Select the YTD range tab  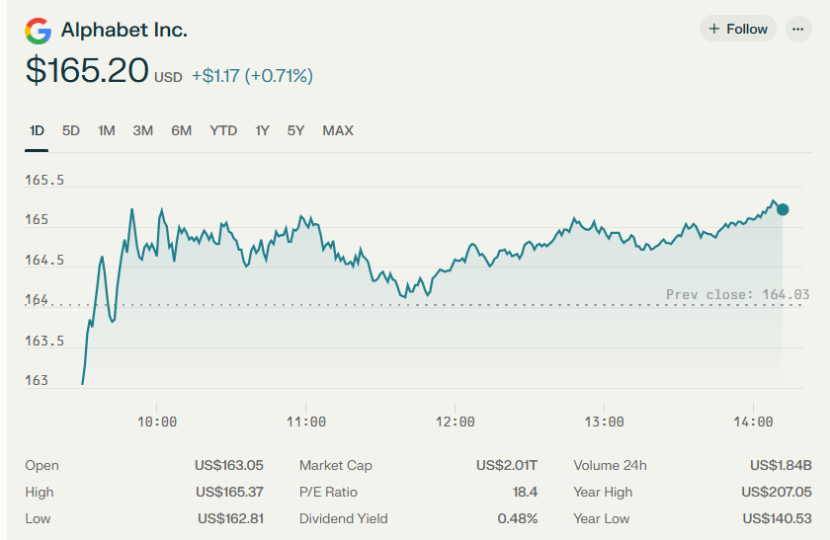(223, 130)
